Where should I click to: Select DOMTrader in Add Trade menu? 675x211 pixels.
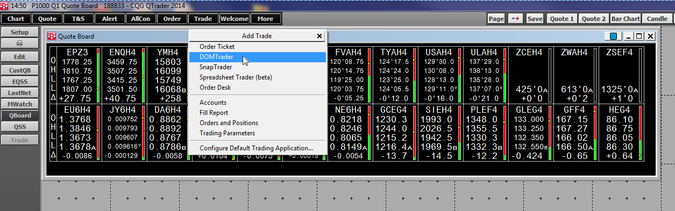click(258, 57)
